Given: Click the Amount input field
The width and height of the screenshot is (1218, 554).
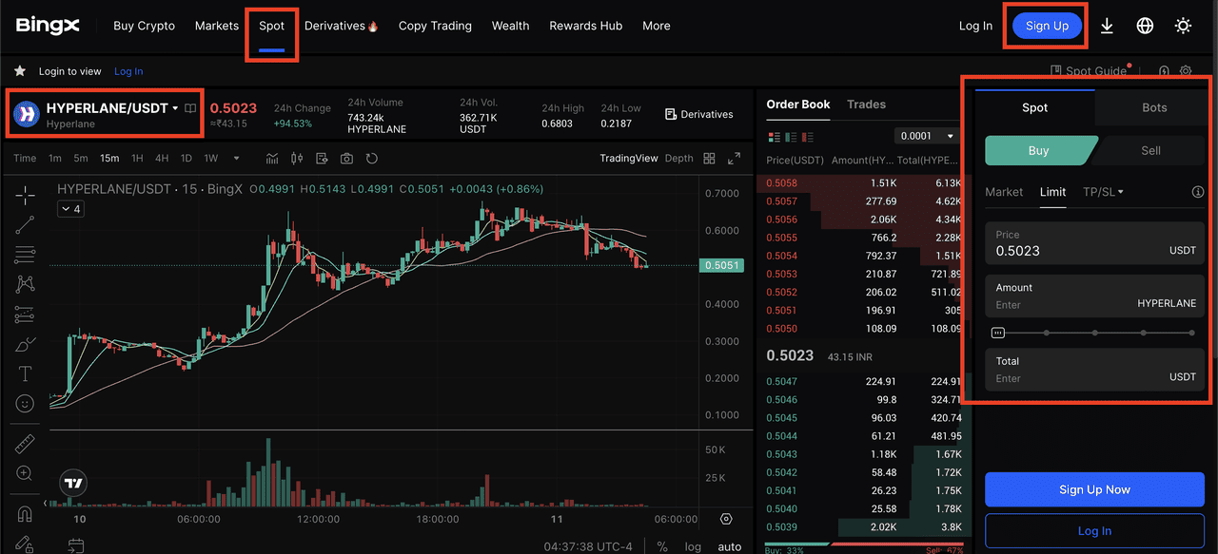Looking at the screenshot, I should 1064,305.
